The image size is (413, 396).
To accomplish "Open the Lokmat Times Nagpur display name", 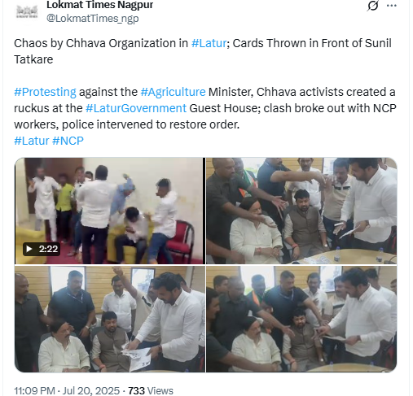I will tap(99, 5).
